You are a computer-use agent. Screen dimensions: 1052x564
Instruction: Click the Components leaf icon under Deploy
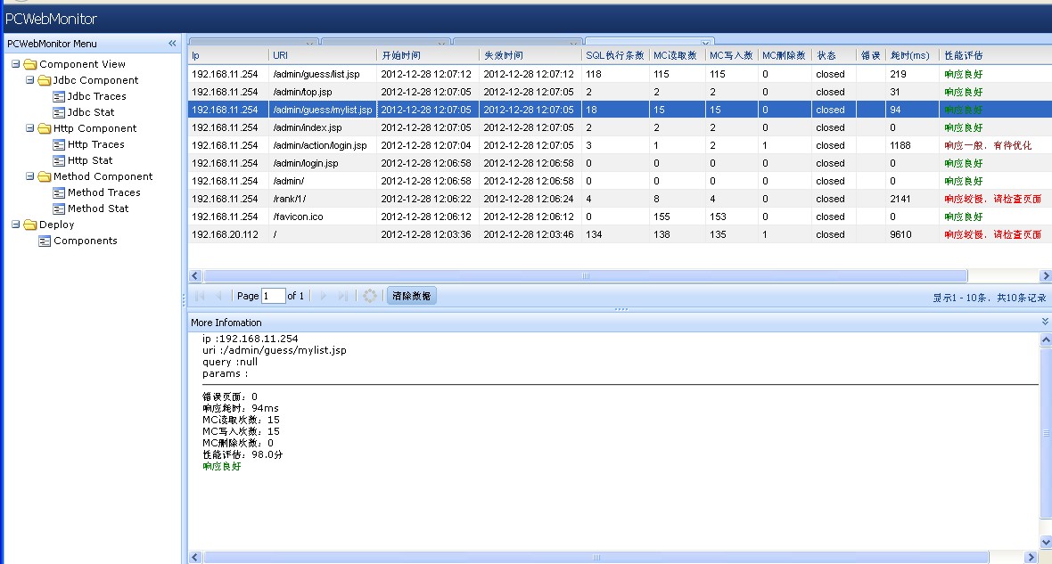coord(45,241)
